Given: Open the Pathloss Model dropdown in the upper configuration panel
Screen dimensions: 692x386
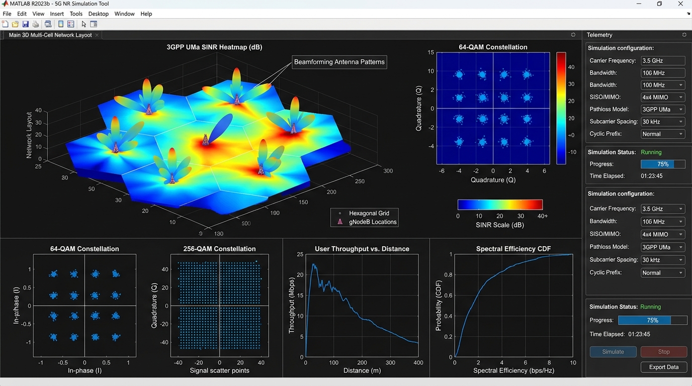Looking at the screenshot, I should coord(663,110).
